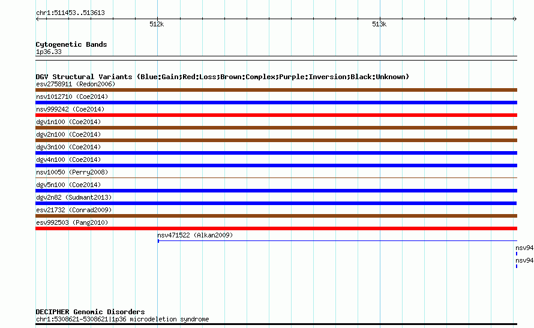
Task: Click the 512k ruler position label
Action: (157, 24)
